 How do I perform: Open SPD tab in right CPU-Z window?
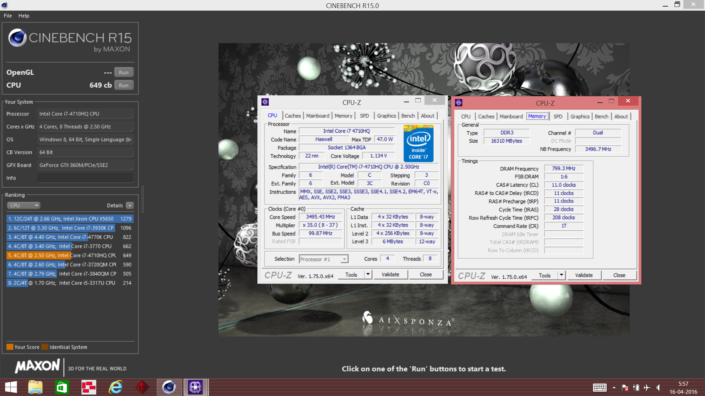[558, 117]
